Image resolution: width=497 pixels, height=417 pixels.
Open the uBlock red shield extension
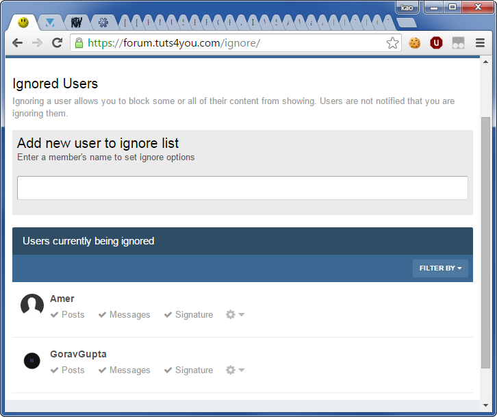pyautogui.click(x=436, y=43)
